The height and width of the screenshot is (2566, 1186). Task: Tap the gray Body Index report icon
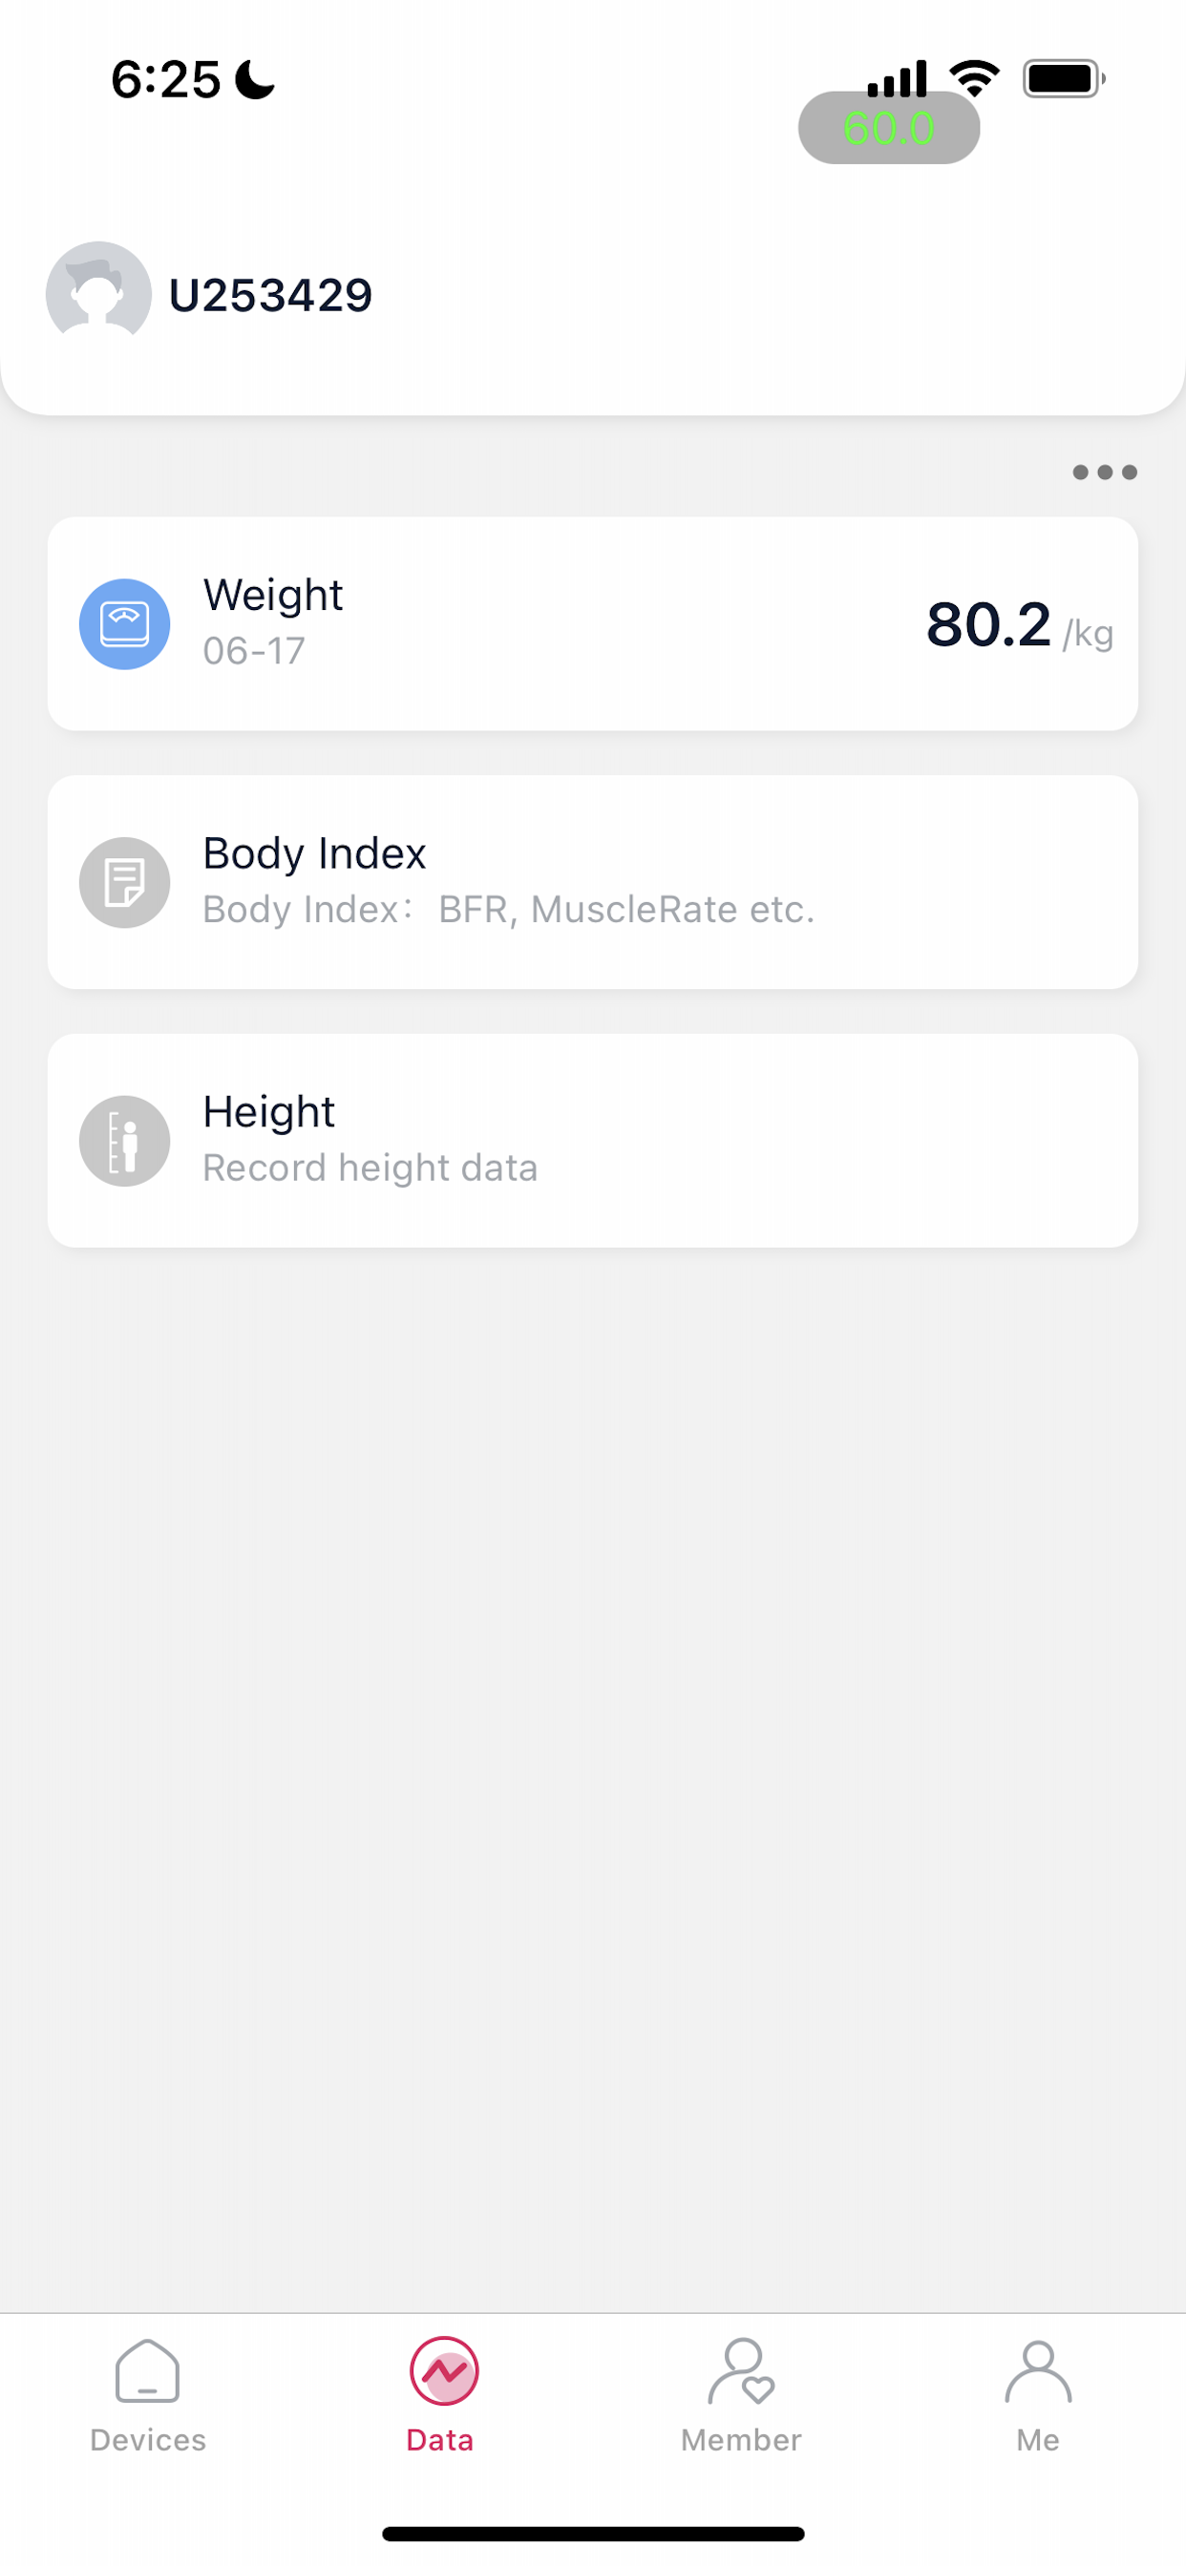124,883
